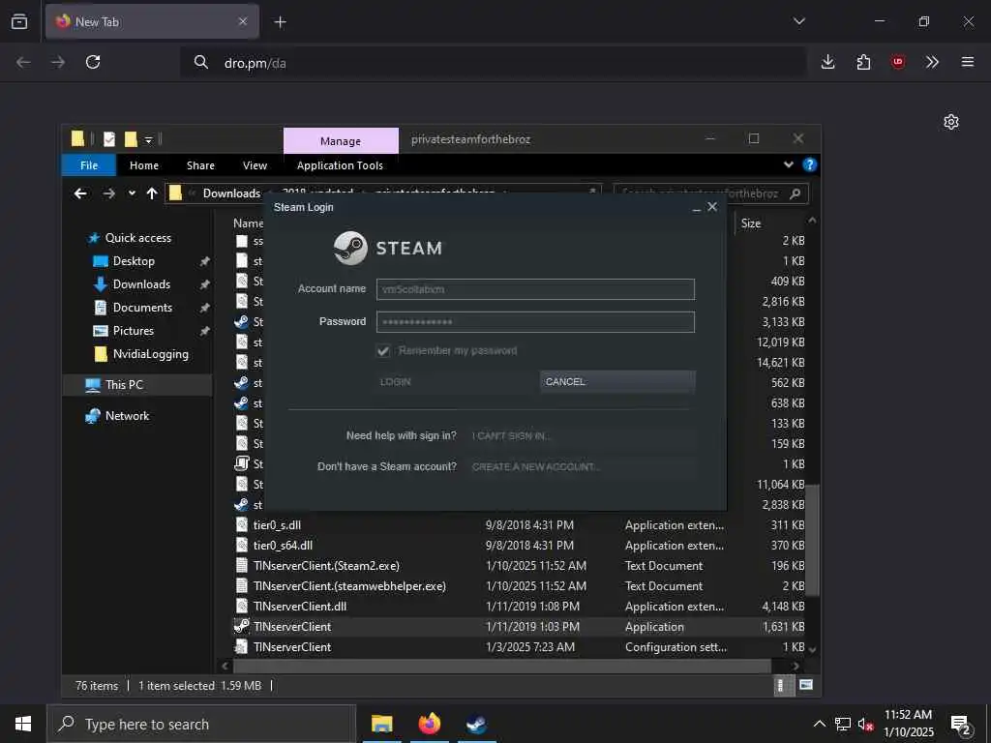Open Firefox from the taskbar

coord(429,724)
